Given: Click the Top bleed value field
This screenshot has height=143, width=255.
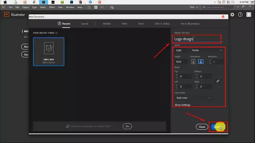Looking at the screenshot, I should pyautogui.click(x=186, y=76).
